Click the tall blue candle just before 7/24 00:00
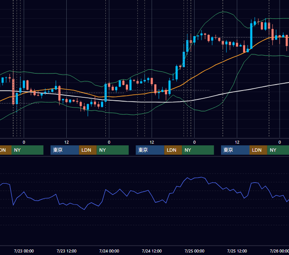The width and height of the screenshot is (289, 255). pos(105,93)
